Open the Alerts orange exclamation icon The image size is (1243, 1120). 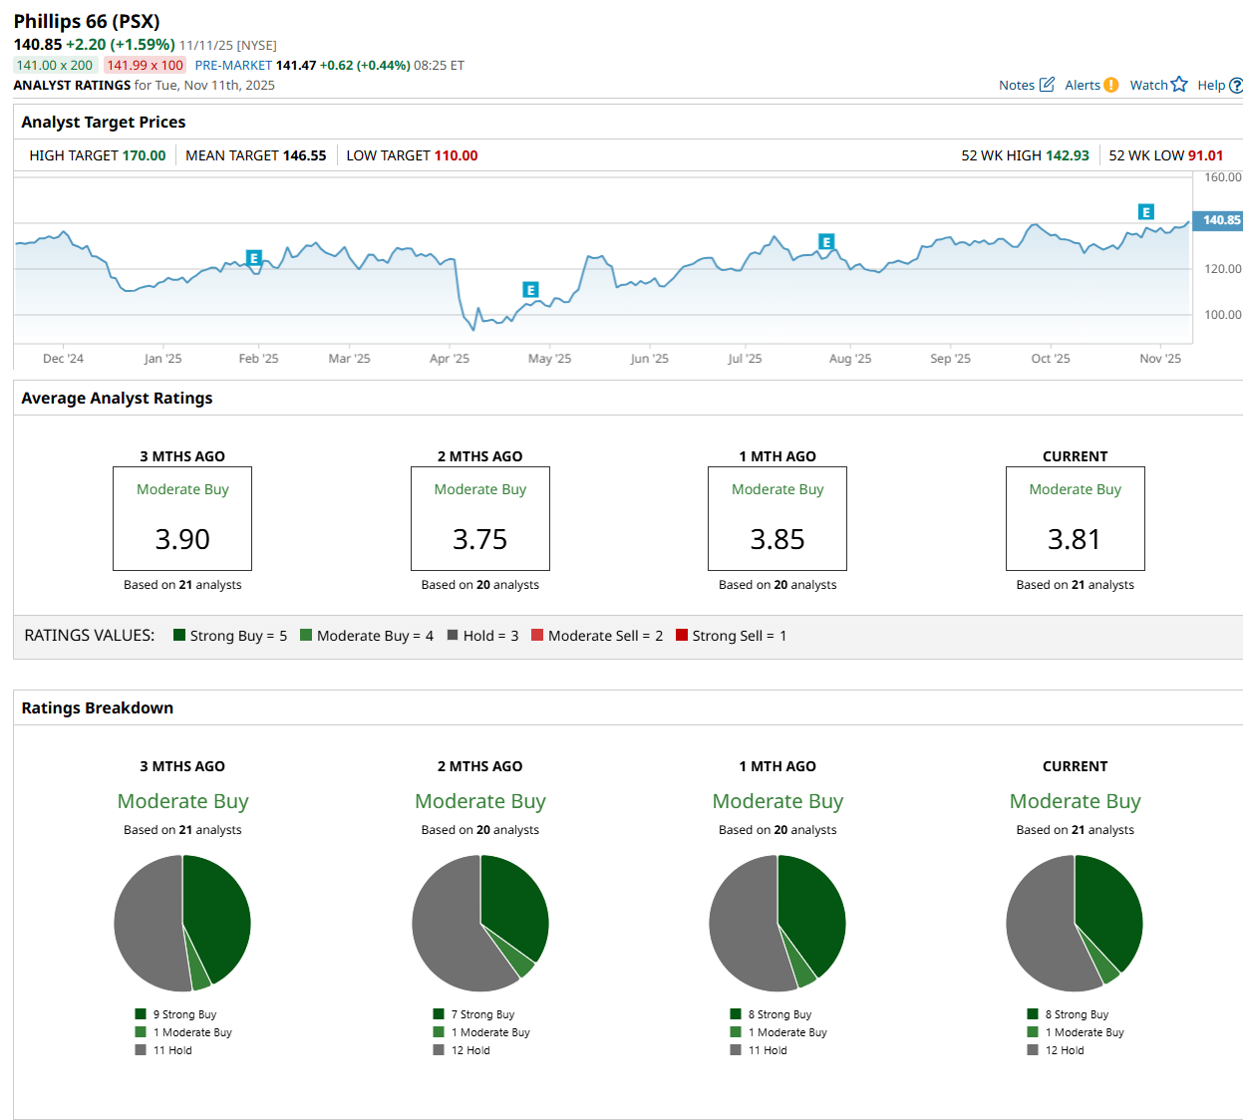(x=1110, y=85)
